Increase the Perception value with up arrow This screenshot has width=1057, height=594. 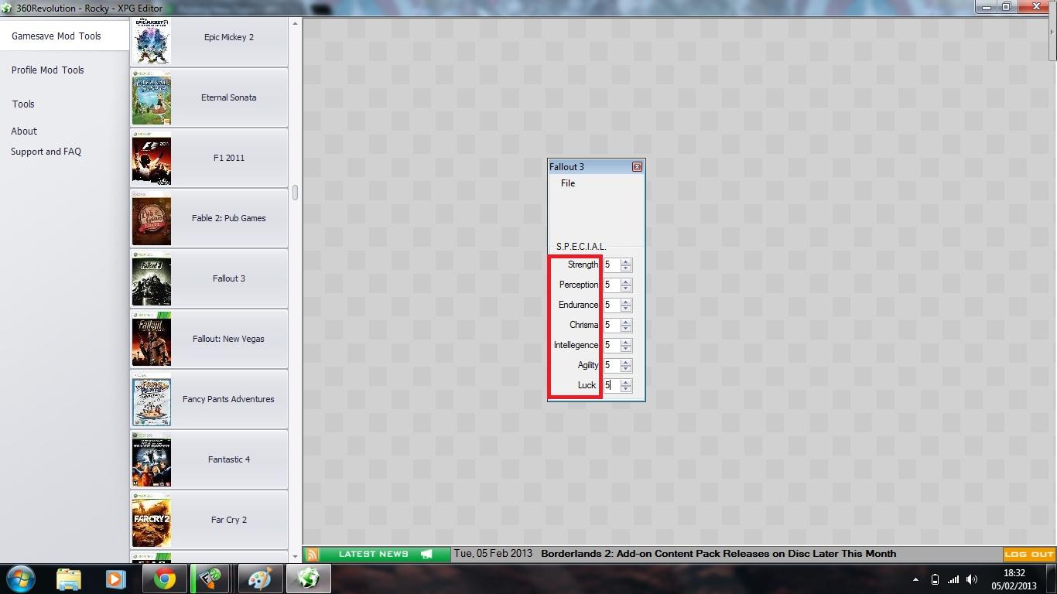(x=626, y=282)
